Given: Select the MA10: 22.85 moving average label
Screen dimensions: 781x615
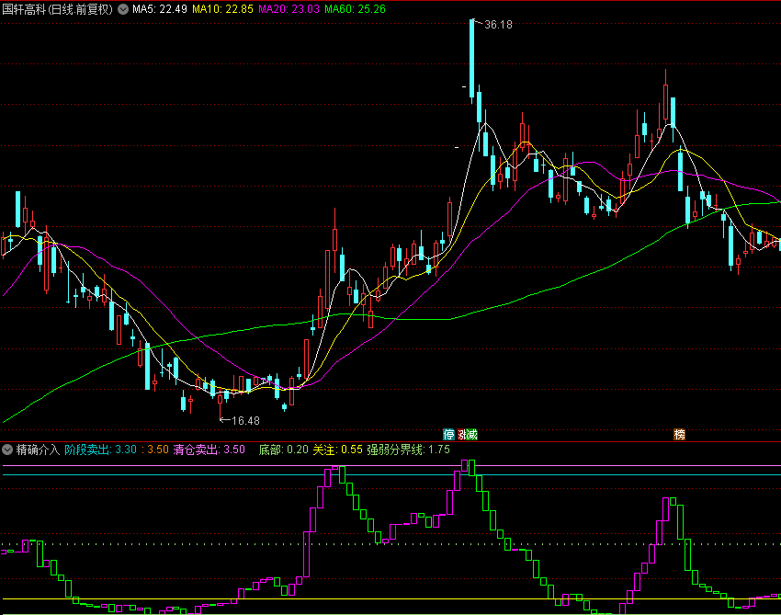Looking at the screenshot, I should (x=224, y=9).
